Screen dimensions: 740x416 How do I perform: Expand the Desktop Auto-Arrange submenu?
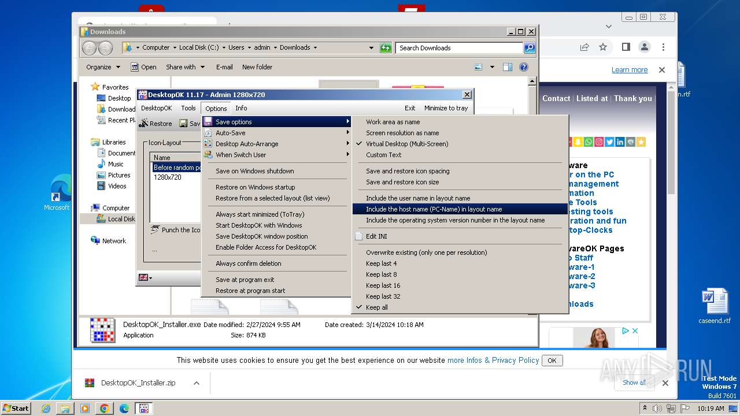(x=276, y=144)
